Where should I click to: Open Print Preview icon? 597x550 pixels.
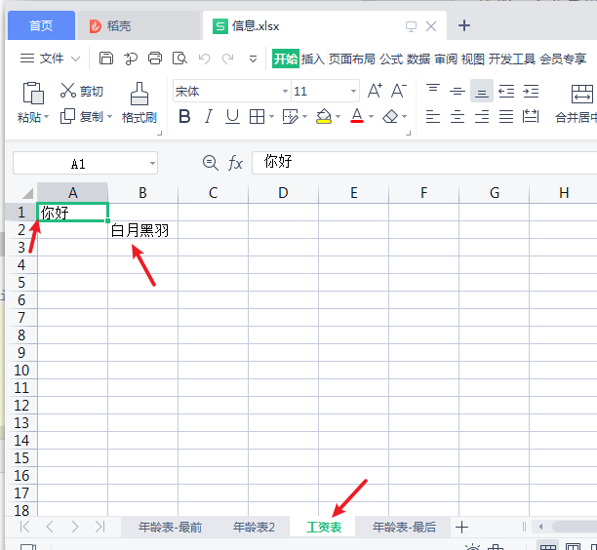[x=179, y=59]
